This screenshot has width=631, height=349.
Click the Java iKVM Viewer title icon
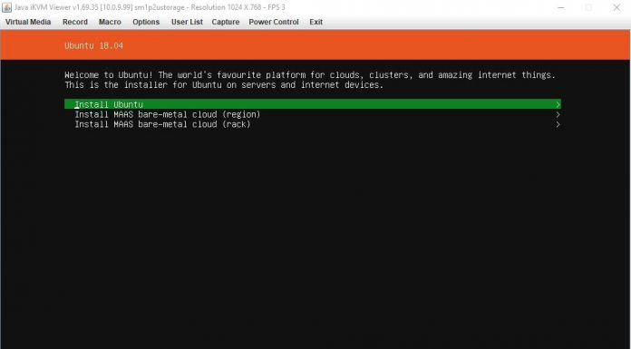click(x=6, y=7)
